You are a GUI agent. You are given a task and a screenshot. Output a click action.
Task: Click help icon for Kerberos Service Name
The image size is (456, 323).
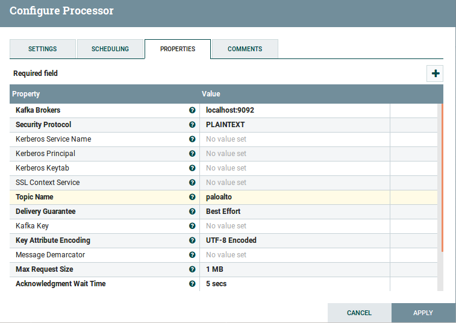tap(192, 139)
